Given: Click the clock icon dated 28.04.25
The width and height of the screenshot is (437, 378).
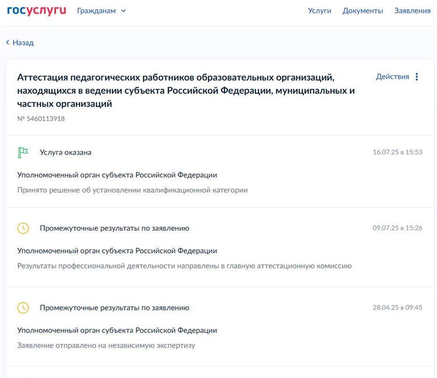Looking at the screenshot, I should pos(23,308).
